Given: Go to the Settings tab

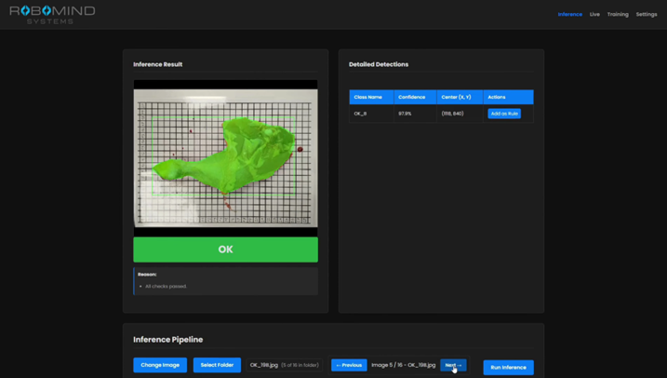Looking at the screenshot, I should pos(647,15).
